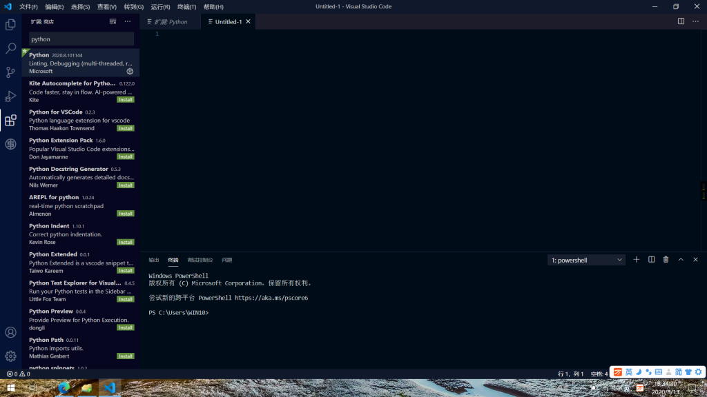Open the Accounts icon in activity bar
This screenshot has width=707, height=397.
pos(10,332)
